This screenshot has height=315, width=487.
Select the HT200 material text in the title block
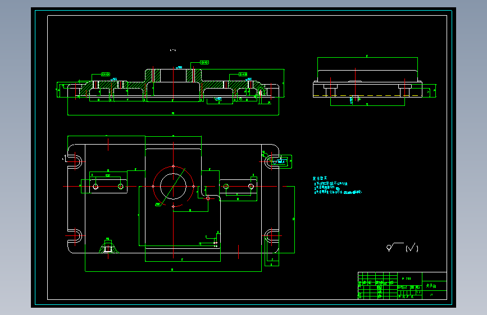[407, 279]
